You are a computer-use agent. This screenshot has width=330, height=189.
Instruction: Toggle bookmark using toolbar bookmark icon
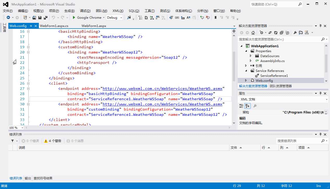pos(216,17)
